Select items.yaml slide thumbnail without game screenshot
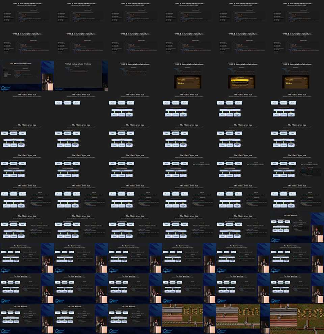The height and width of the screenshot is (334, 324). pos(135,76)
